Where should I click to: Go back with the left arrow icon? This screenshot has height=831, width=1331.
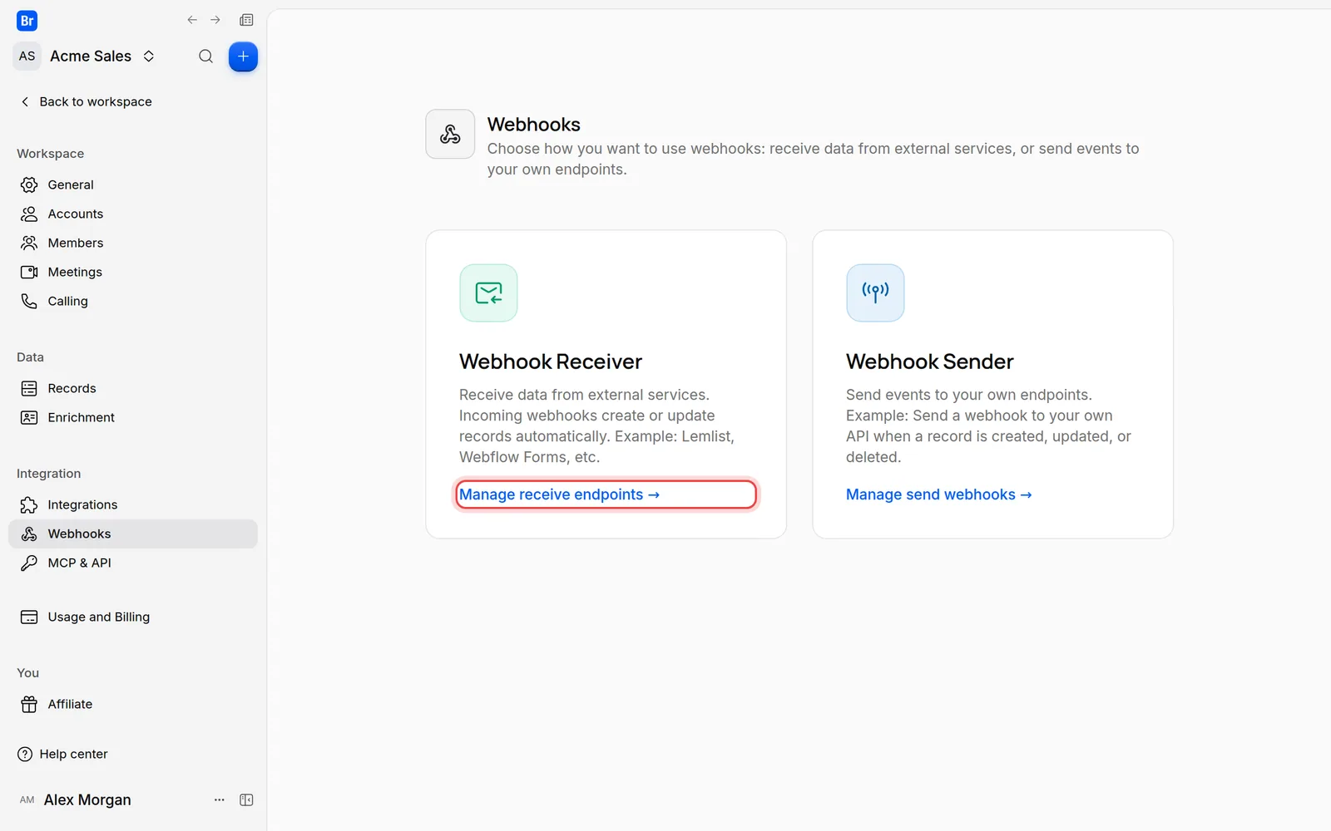tap(192, 20)
